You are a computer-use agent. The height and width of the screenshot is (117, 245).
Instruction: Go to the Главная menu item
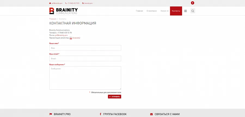139,11
